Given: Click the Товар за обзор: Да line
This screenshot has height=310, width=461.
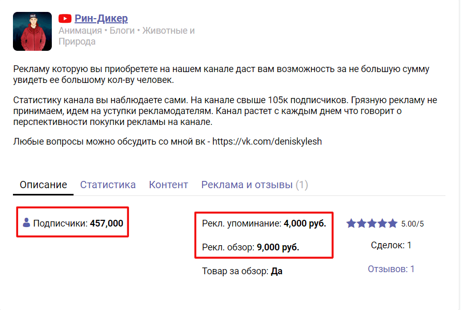Looking at the screenshot, I should [242, 271].
